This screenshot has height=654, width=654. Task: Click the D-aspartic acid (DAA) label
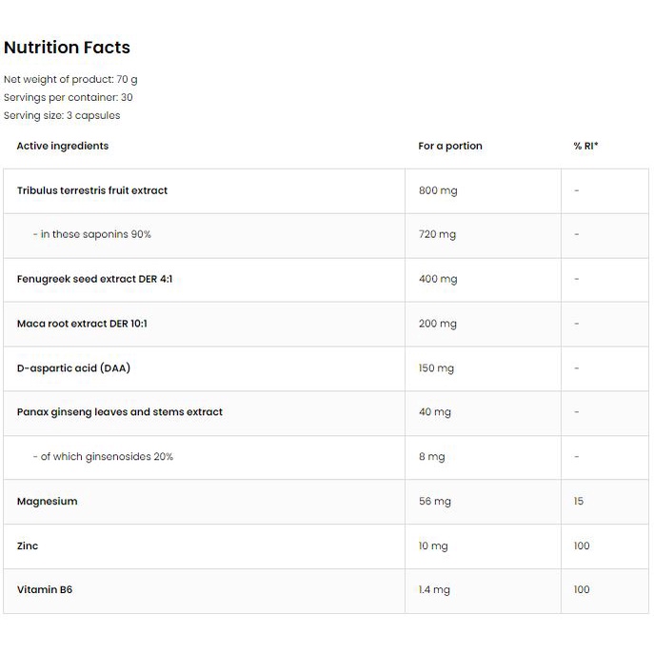click(x=73, y=367)
